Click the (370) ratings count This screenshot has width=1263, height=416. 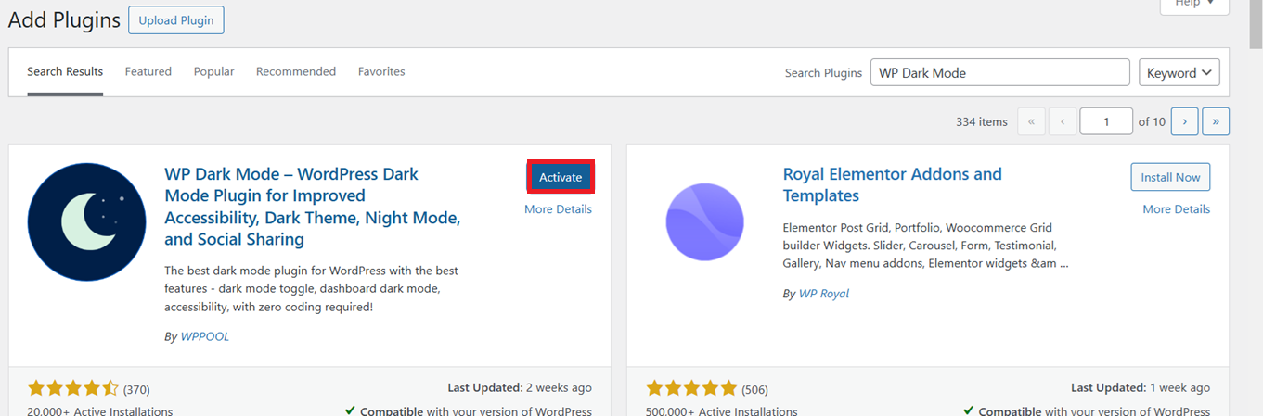[x=136, y=389]
